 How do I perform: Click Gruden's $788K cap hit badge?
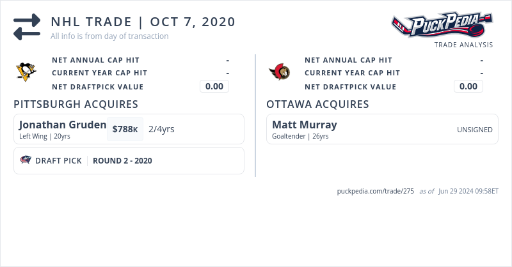click(x=125, y=129)
